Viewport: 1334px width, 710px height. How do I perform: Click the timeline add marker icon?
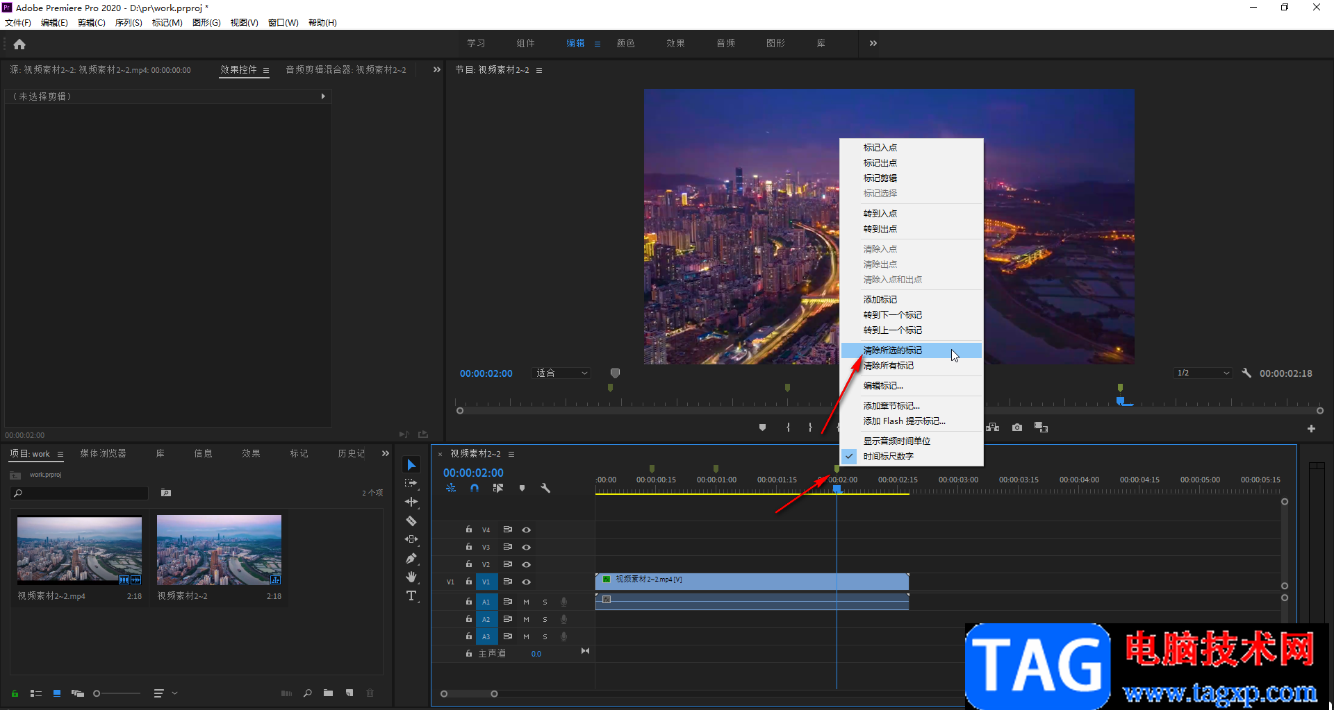tap(522, 488)
